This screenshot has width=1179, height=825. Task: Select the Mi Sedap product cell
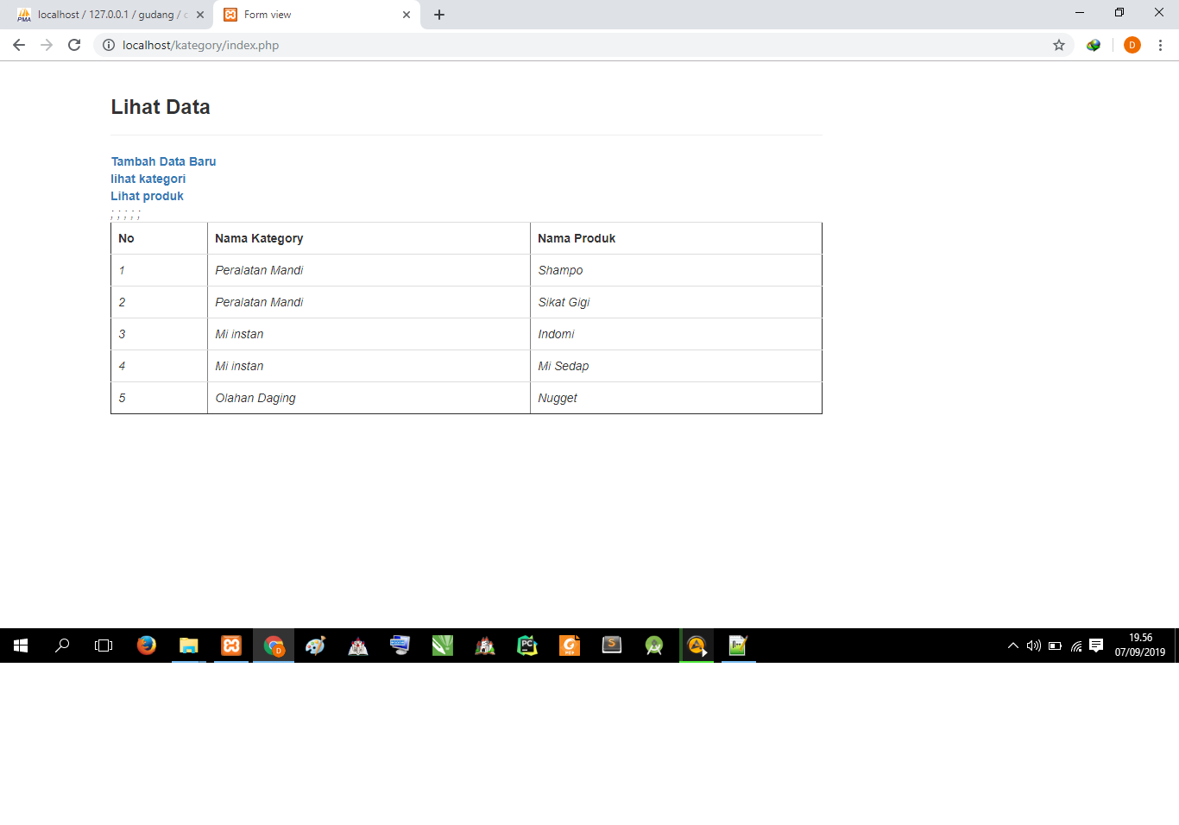(x=676, y=366)
